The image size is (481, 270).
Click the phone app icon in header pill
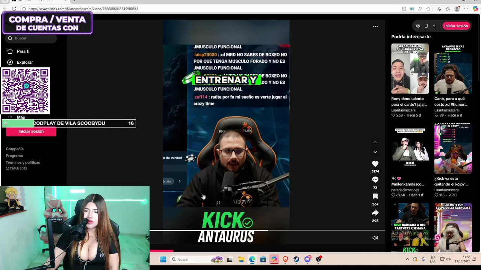point(426,26)
